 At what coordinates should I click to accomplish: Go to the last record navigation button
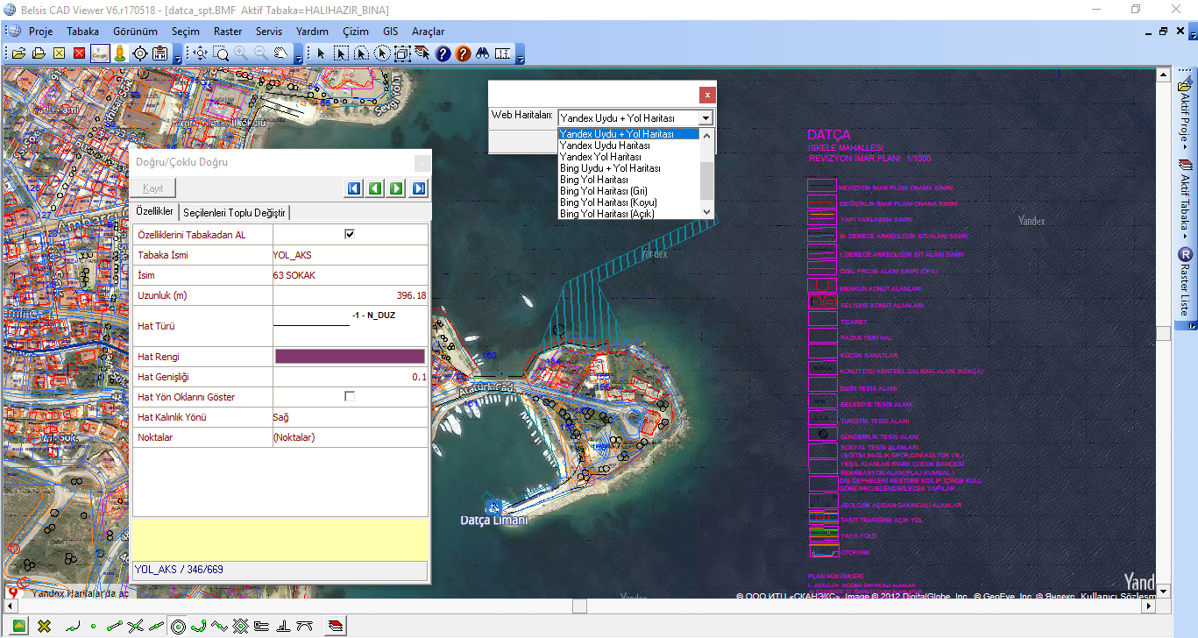(419, 188)
